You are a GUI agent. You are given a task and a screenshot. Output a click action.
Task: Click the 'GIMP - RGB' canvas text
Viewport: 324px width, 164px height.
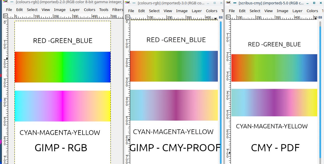[x=61, y=148]
